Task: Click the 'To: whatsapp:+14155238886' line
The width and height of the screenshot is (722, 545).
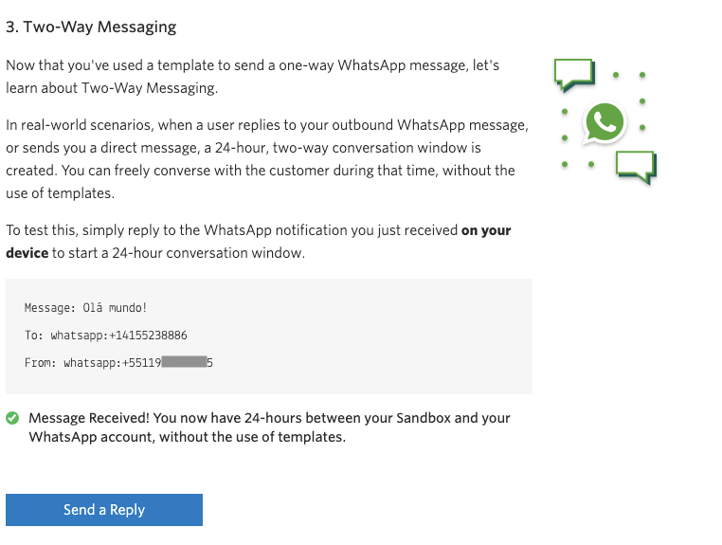Action: [x=106, y=336]
